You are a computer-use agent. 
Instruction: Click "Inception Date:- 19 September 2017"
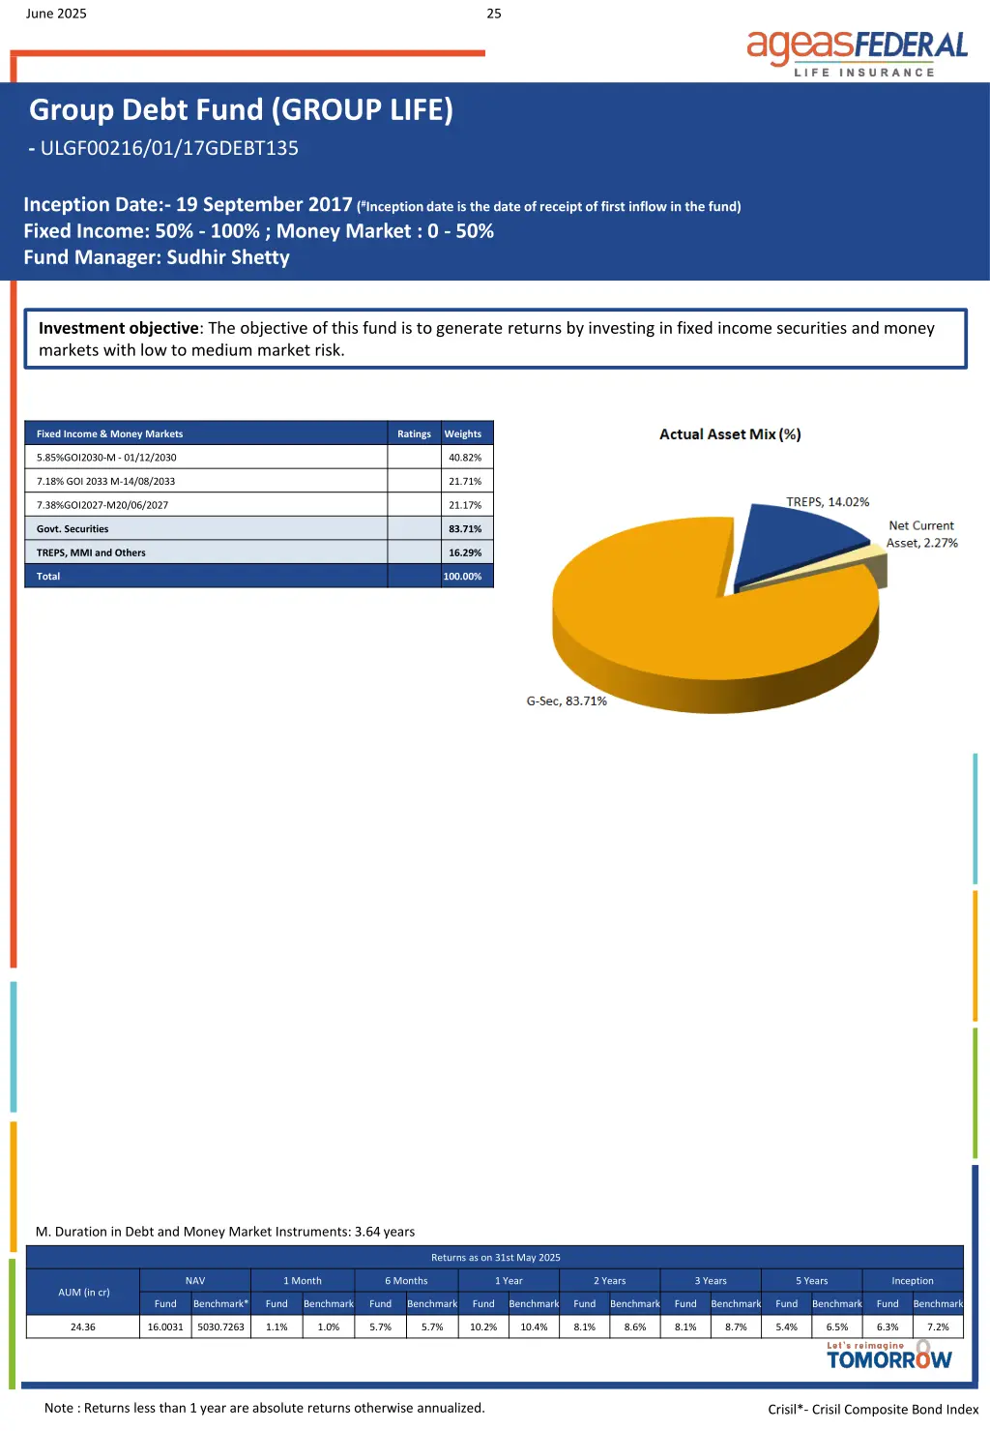(188, 204)
